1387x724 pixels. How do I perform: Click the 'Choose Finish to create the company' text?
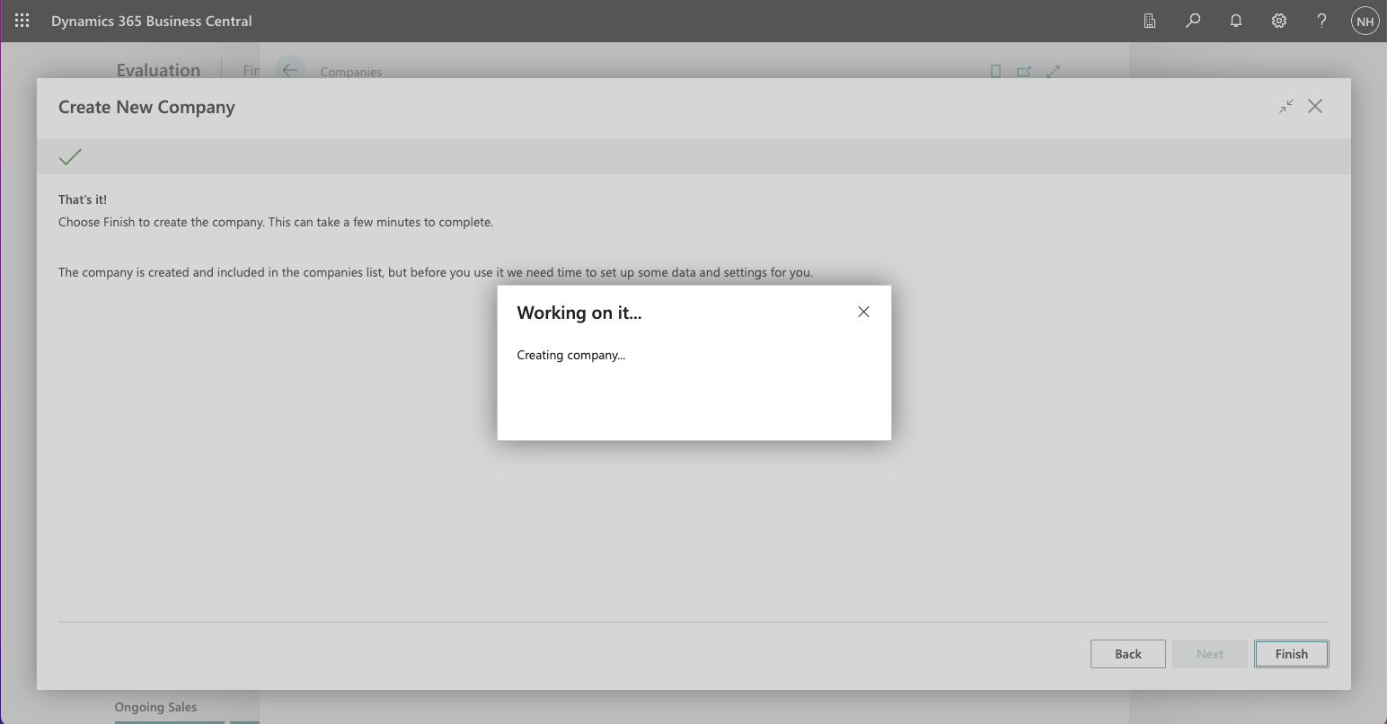(276, 222)
